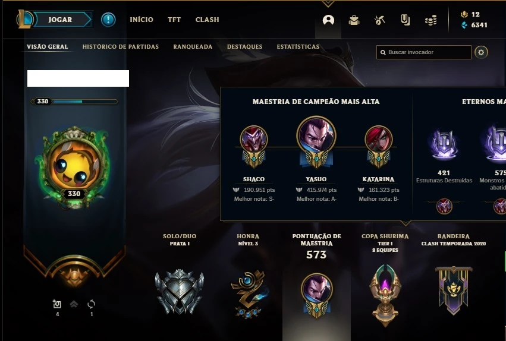506x341 pixels.
Task: Open profile settings gear icon
Action: click(x=481, y=52)
